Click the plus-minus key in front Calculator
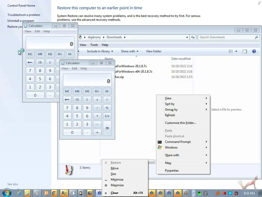This screenshot has height=197, width=262. pos(97,100)
